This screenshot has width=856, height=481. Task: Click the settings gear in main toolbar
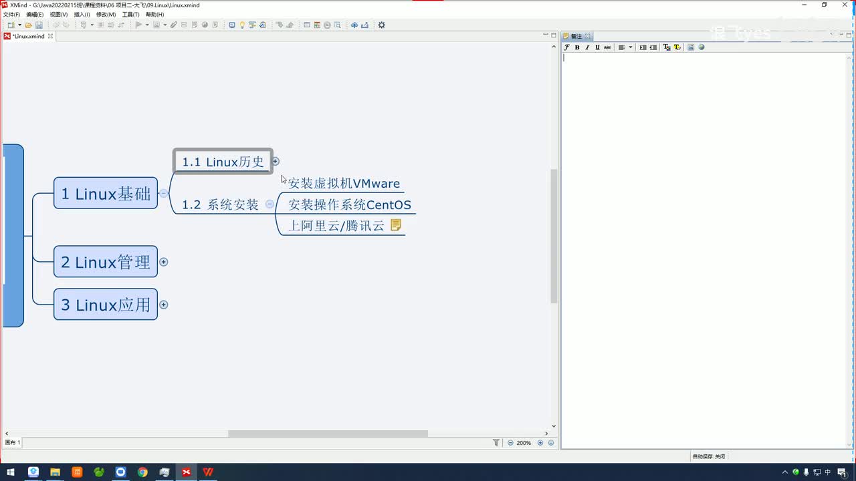tap(382, 25)
